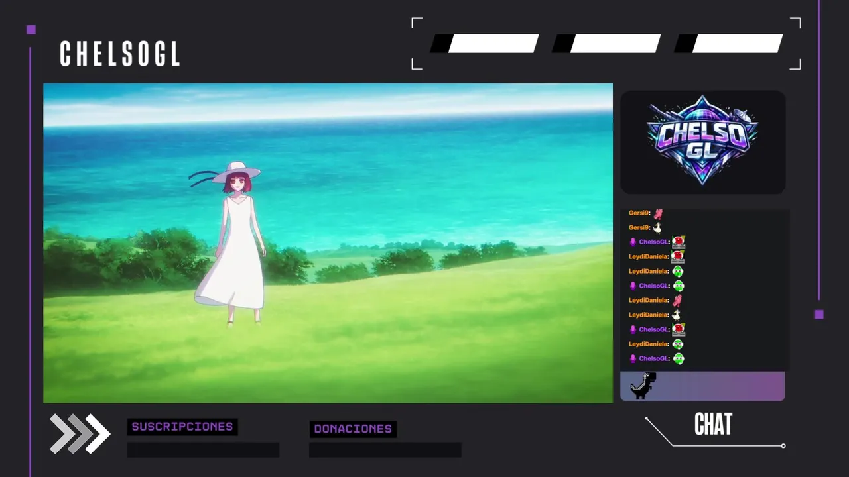Click the green headphones emote in the last chat message
849x477 pixels.
pos(679,359)
